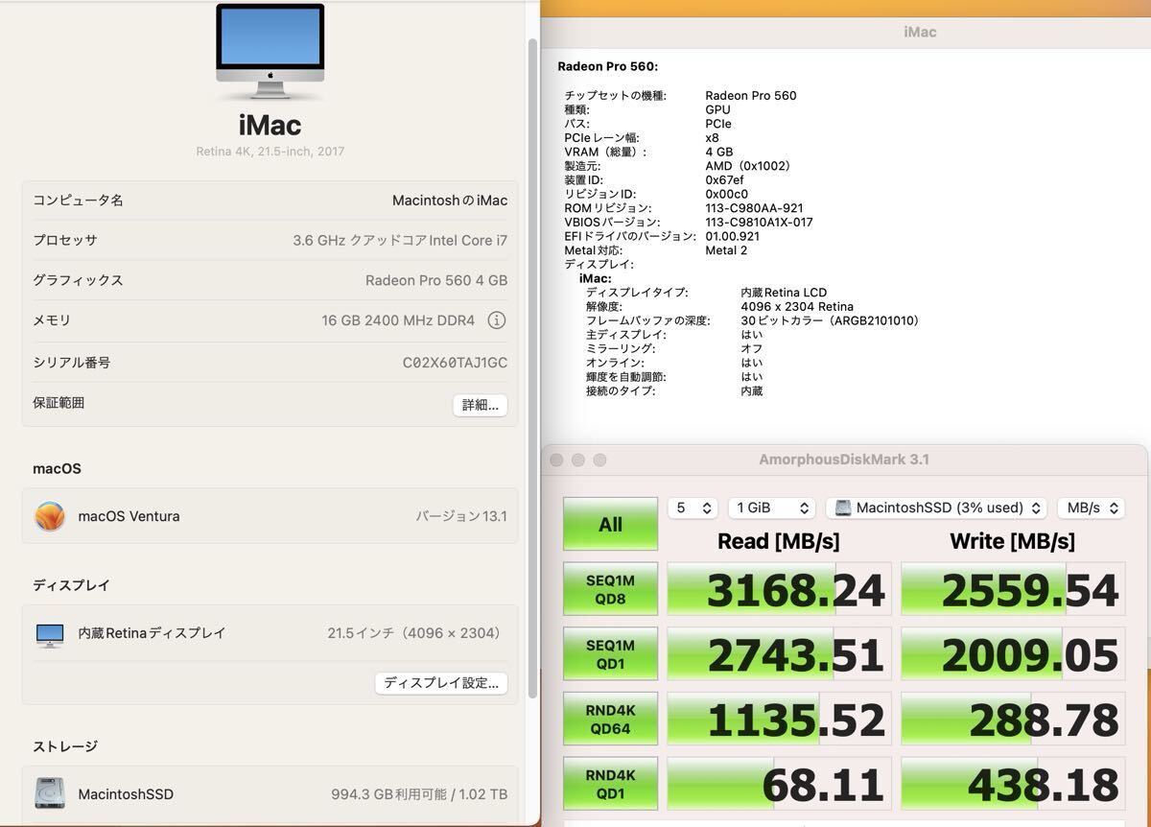Open the test count dropdown showing 5
This screenshot has height=827, width=1151.
pyautogui.click(x=693, y=508)
